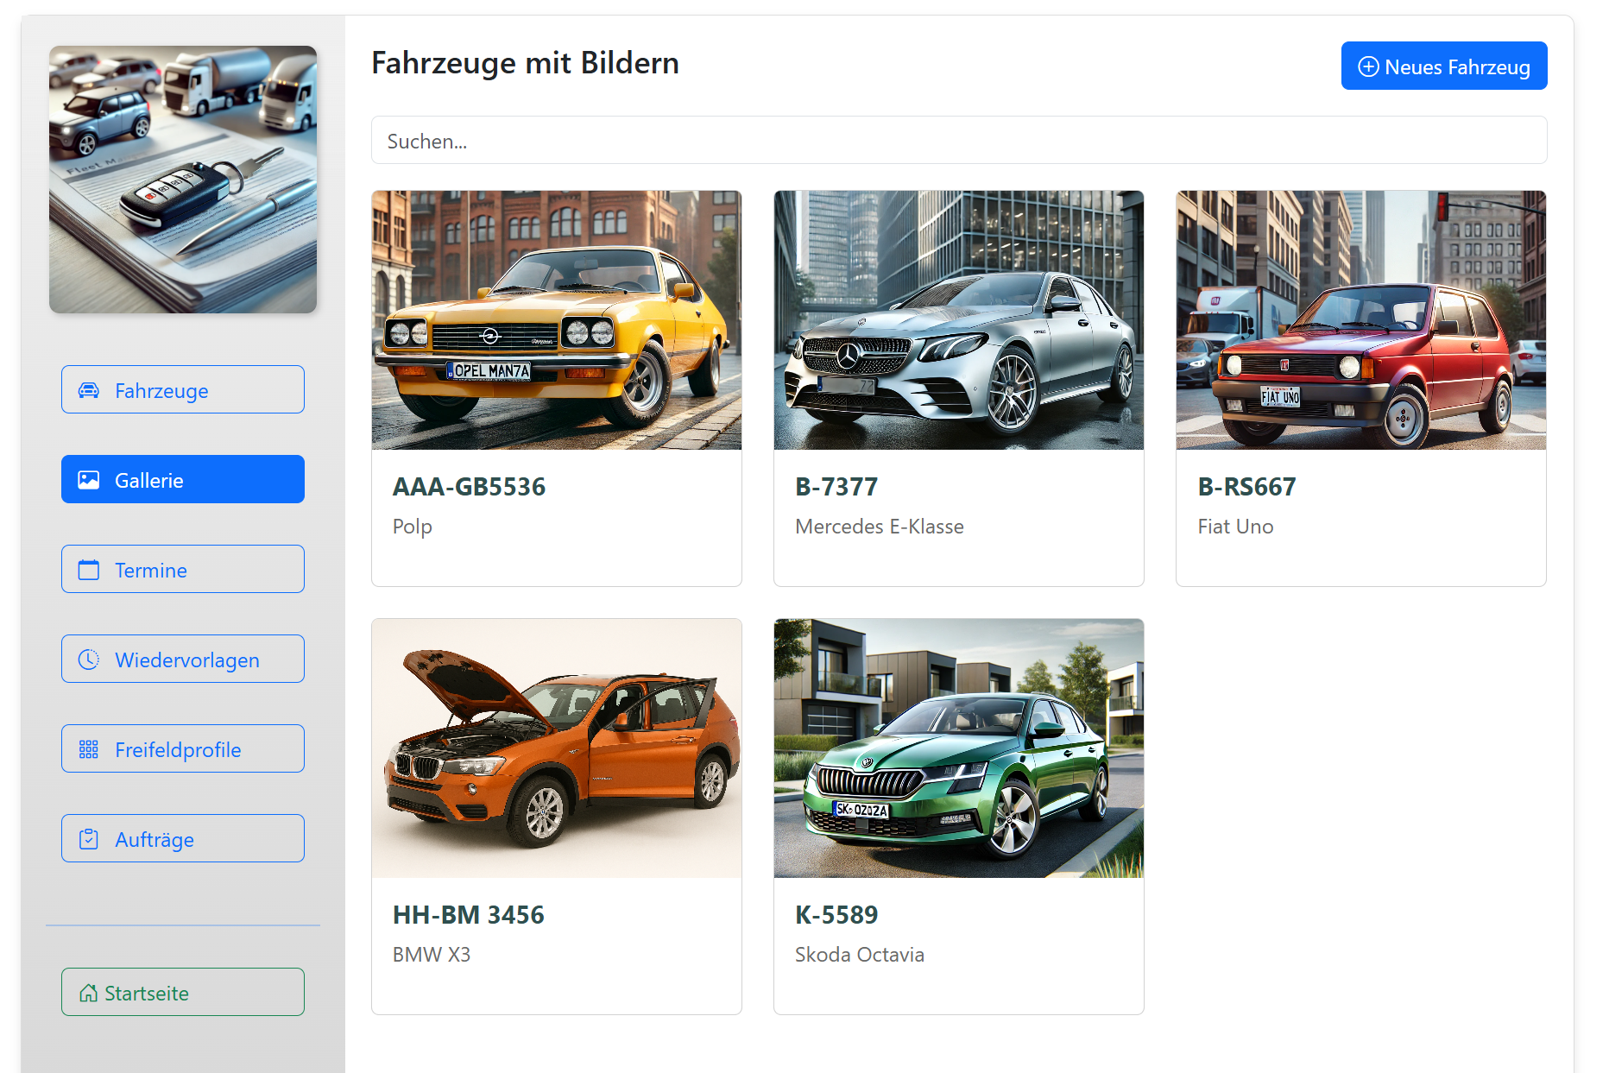Go to Wiedervorlagen in the sidebar

tap(183, 660)
